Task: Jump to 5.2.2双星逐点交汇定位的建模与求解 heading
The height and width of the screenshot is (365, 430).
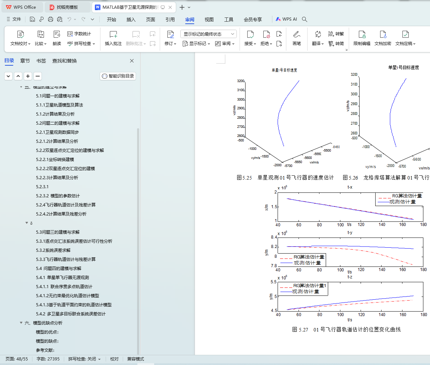Action: click(x=70, y=150)
